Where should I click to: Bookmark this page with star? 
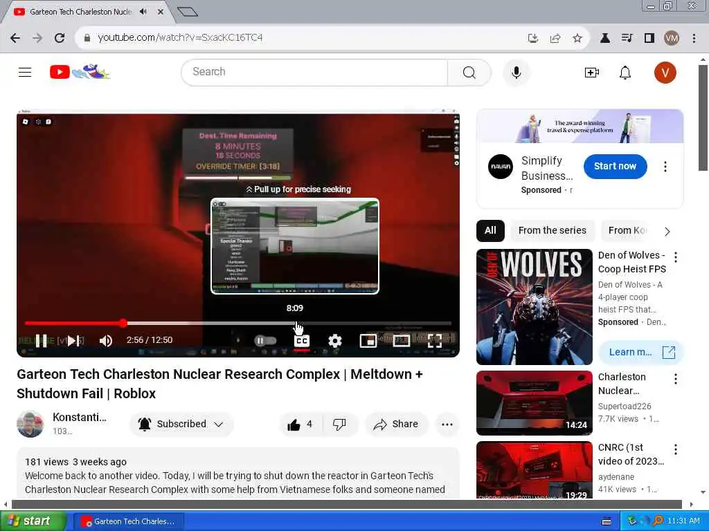point(577,39)
